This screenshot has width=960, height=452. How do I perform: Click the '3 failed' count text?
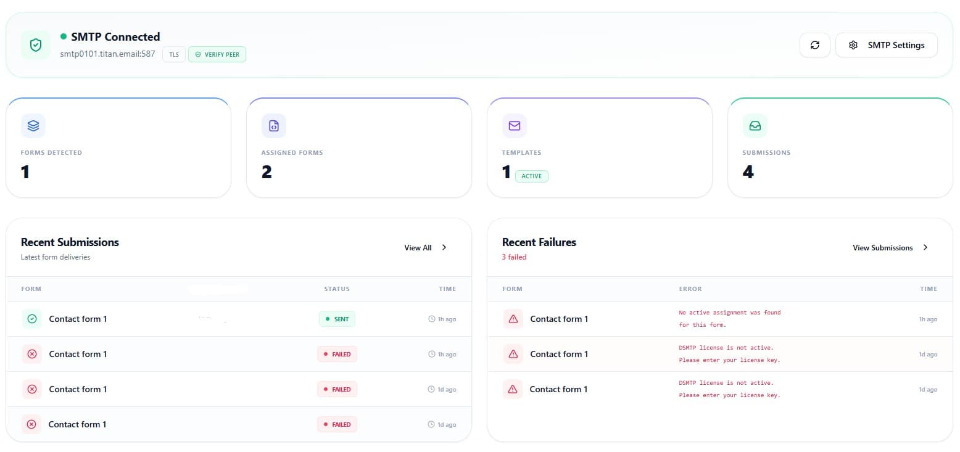tap(515, 257)
